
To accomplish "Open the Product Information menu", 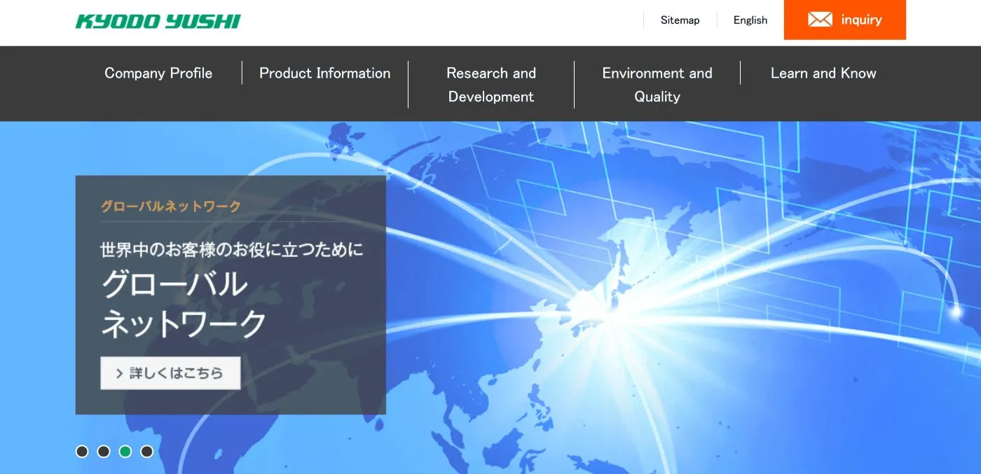I will [x=324, y=74].
